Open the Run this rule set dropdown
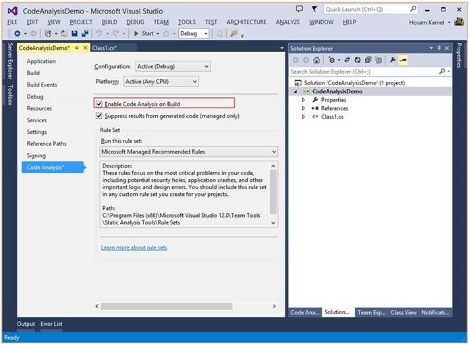The height and width of the screenshot is (344, 469). [x=189, y=151]
